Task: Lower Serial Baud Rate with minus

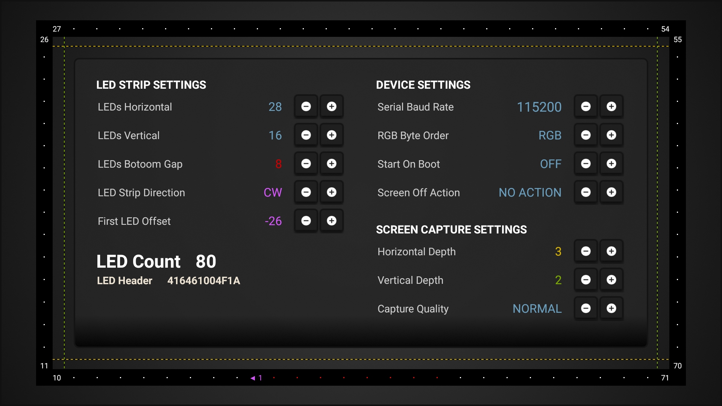Action: [x=586, y=107]
